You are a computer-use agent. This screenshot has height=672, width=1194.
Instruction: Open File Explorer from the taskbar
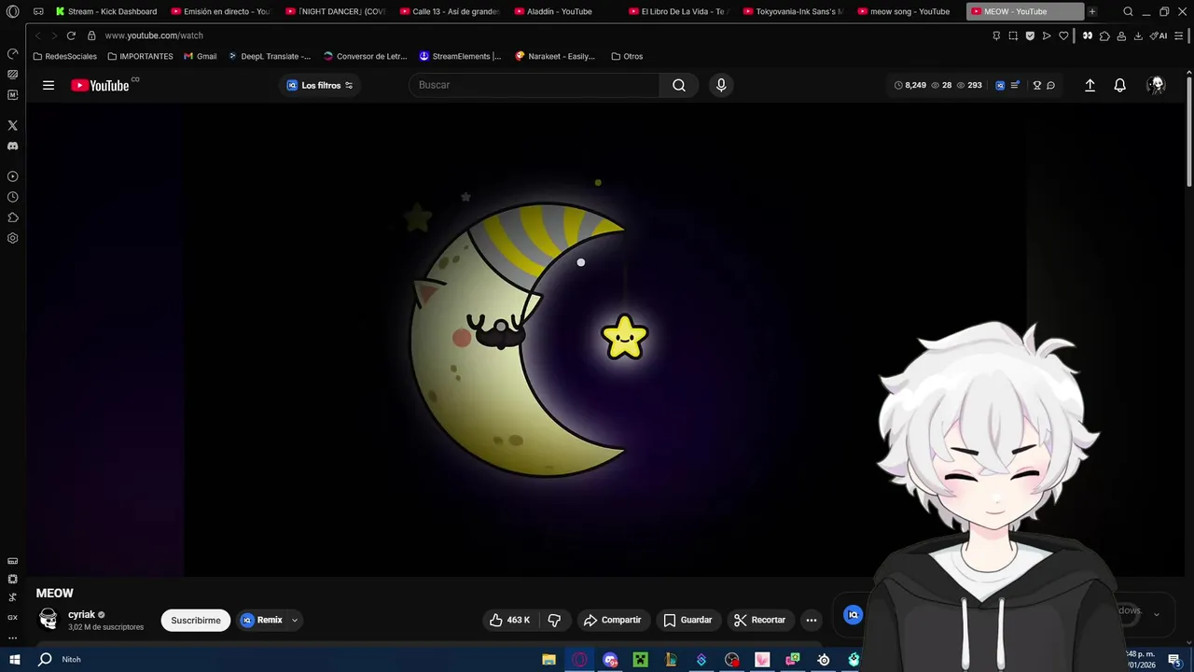[548, 660]
